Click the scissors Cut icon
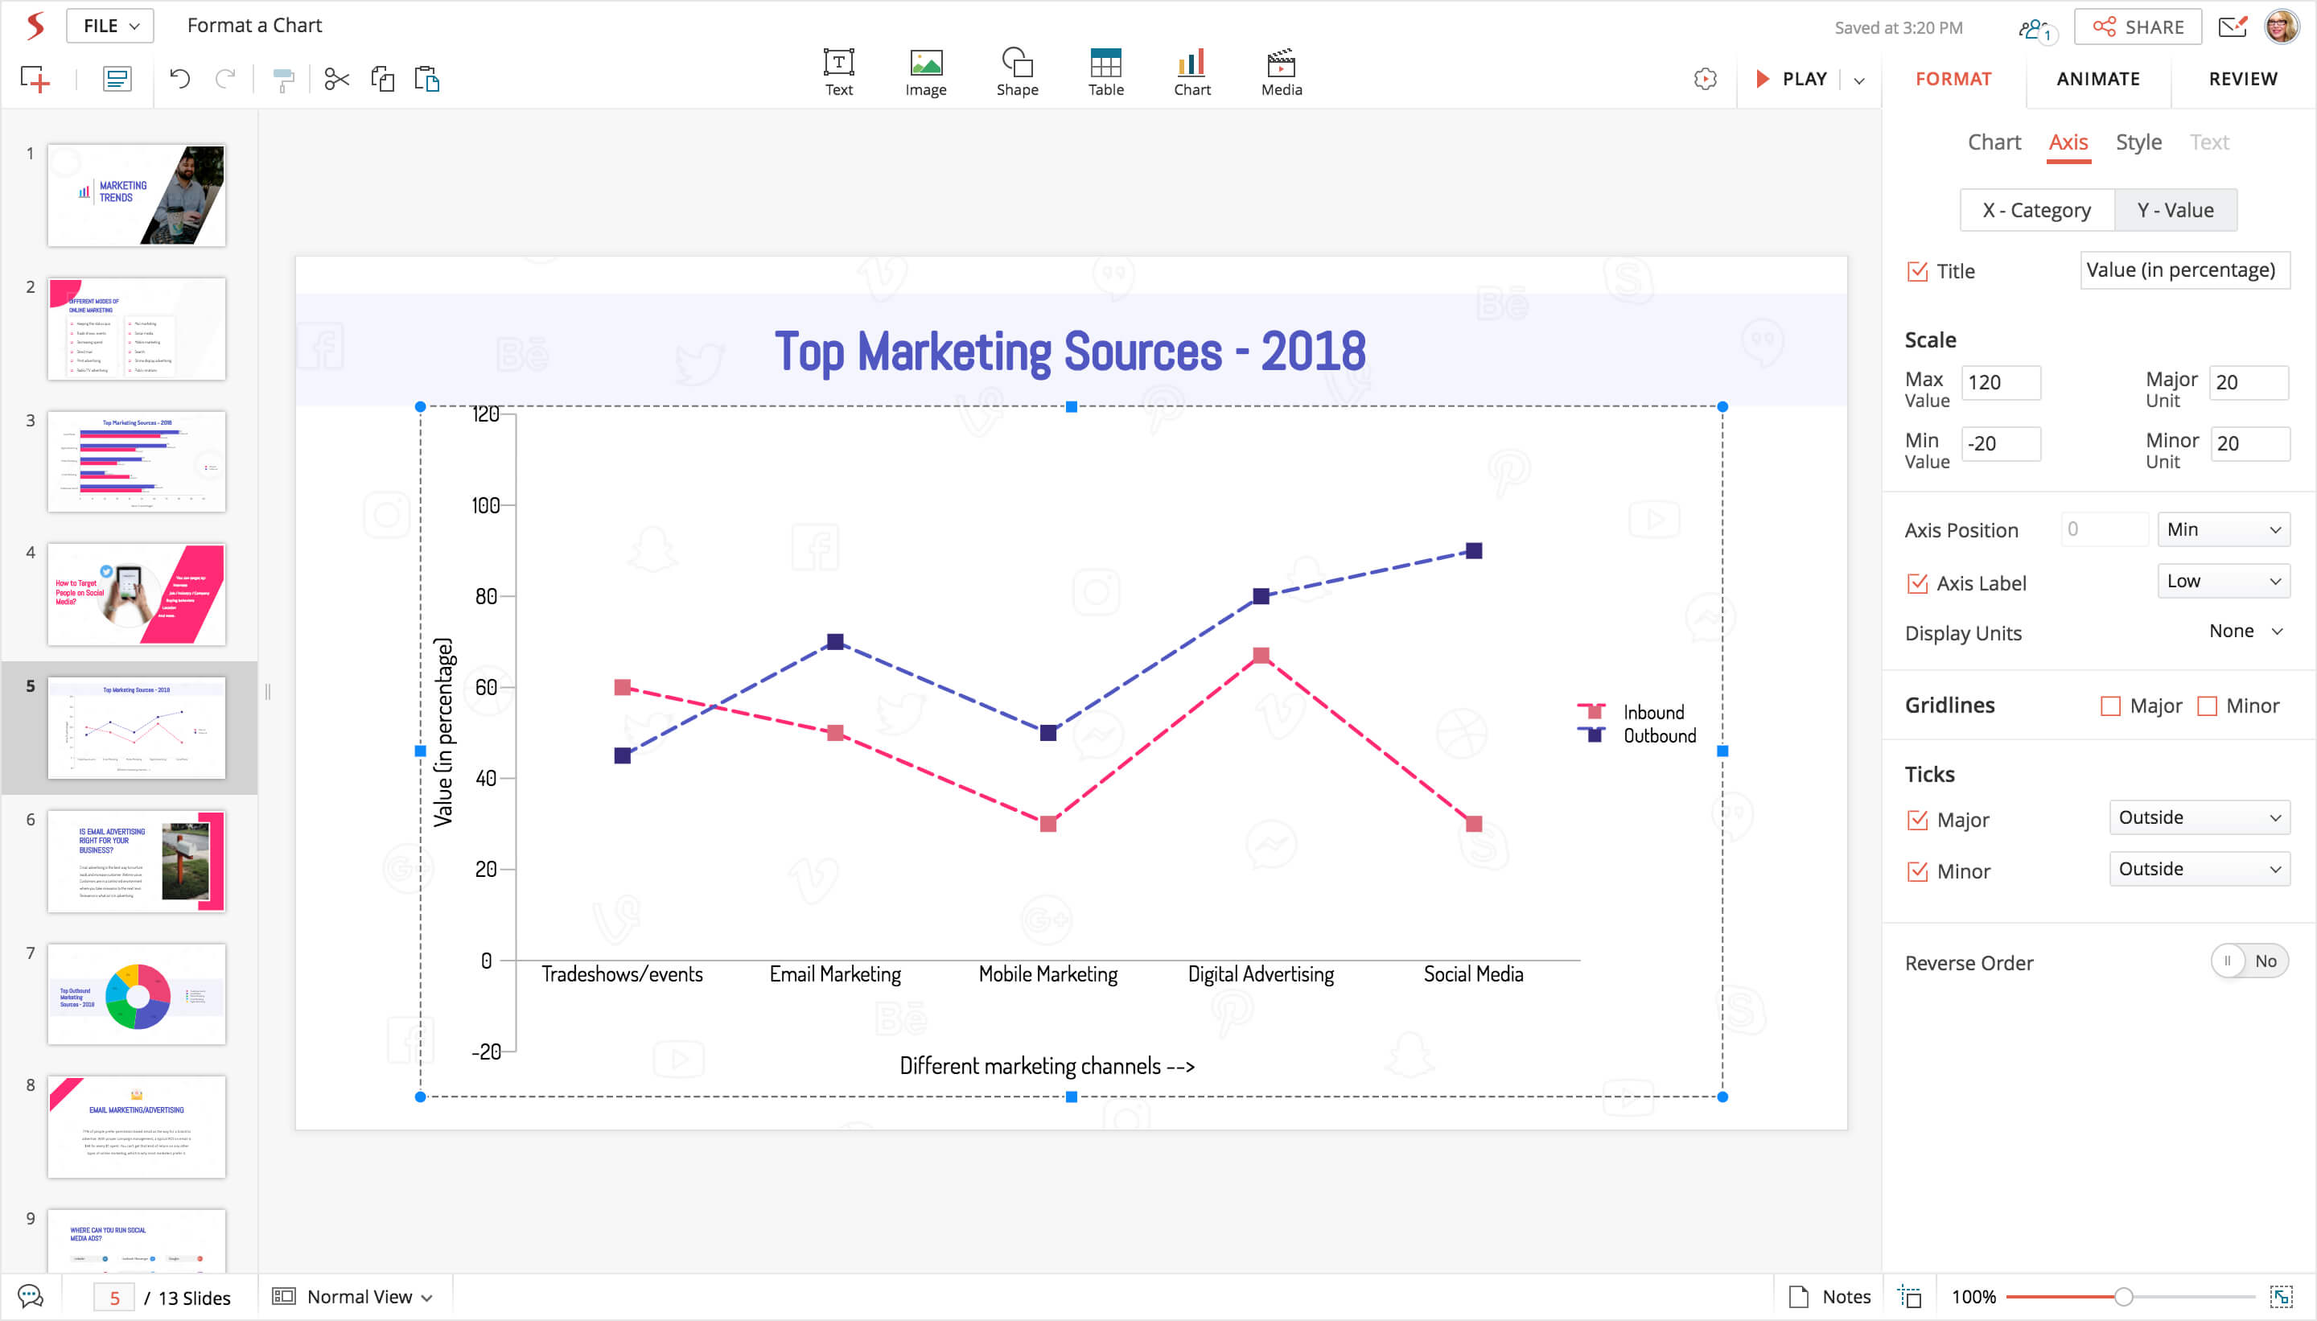This screenshot has width=2317, height=1321. click(336, 80)
